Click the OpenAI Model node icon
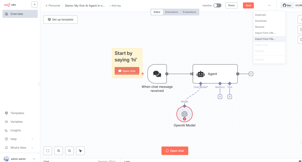The height and width of the screenshot is (162, 302). [x=185, y=114]
